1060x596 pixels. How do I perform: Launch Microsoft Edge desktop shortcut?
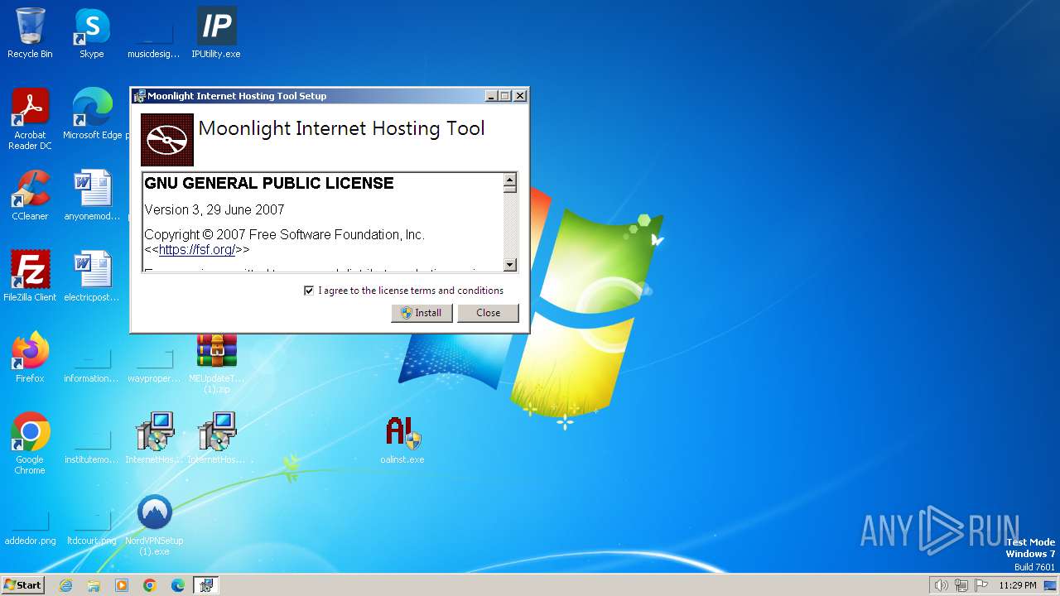[x=93, y=114]
